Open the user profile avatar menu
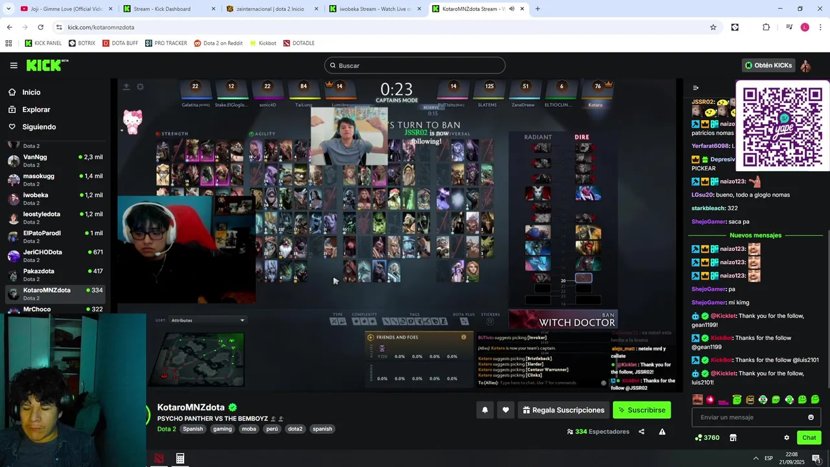Viewport: 830px width, 467px height. [x=805, y=66]
